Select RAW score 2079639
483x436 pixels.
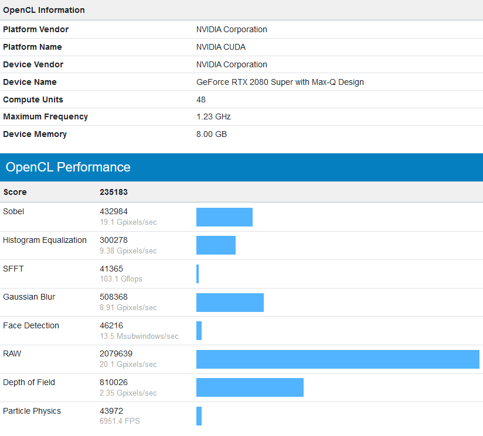(x=116, y=353)
